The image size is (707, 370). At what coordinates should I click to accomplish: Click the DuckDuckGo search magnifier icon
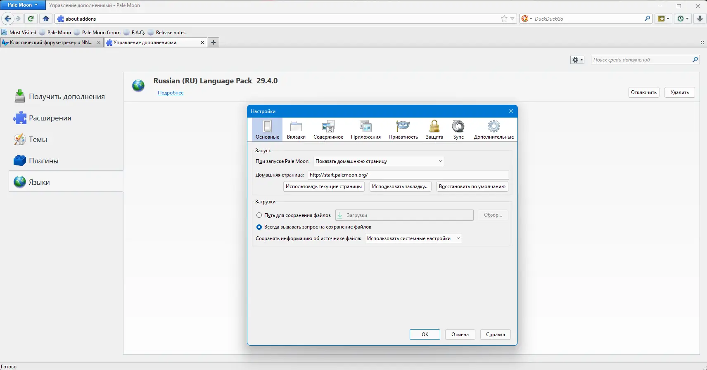pyautogui.click(x=647, y=19)
